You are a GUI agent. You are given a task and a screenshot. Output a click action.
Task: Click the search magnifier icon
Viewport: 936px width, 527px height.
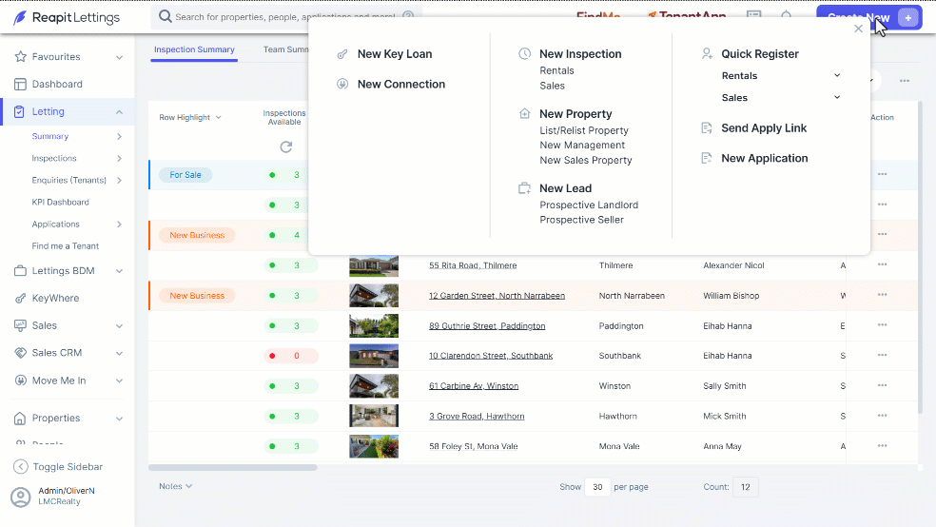point(166,17)
